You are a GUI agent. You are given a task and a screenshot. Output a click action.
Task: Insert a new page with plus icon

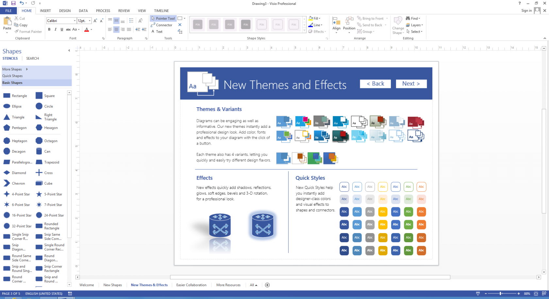tap(267, 285)
